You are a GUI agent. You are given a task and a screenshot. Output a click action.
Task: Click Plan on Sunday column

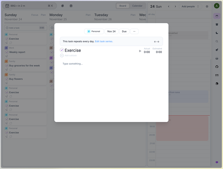[x=43, y=15]
